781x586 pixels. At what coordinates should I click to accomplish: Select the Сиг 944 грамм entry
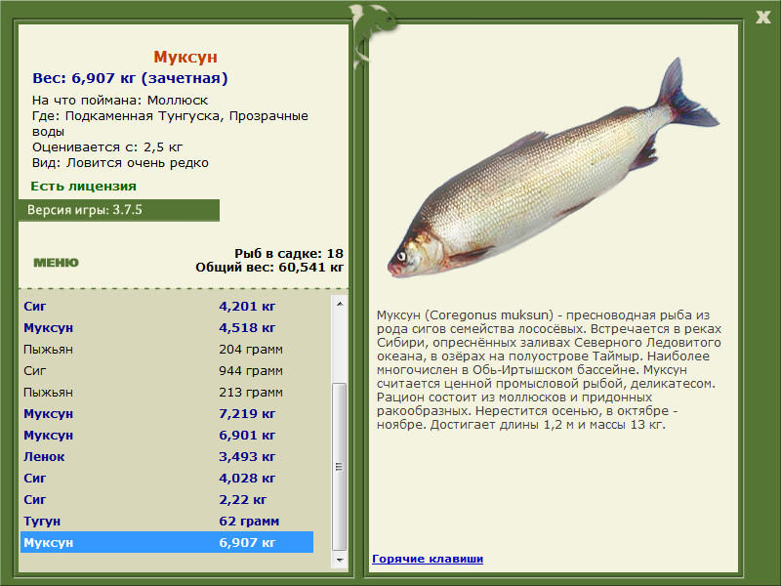[x=167, y=370]
